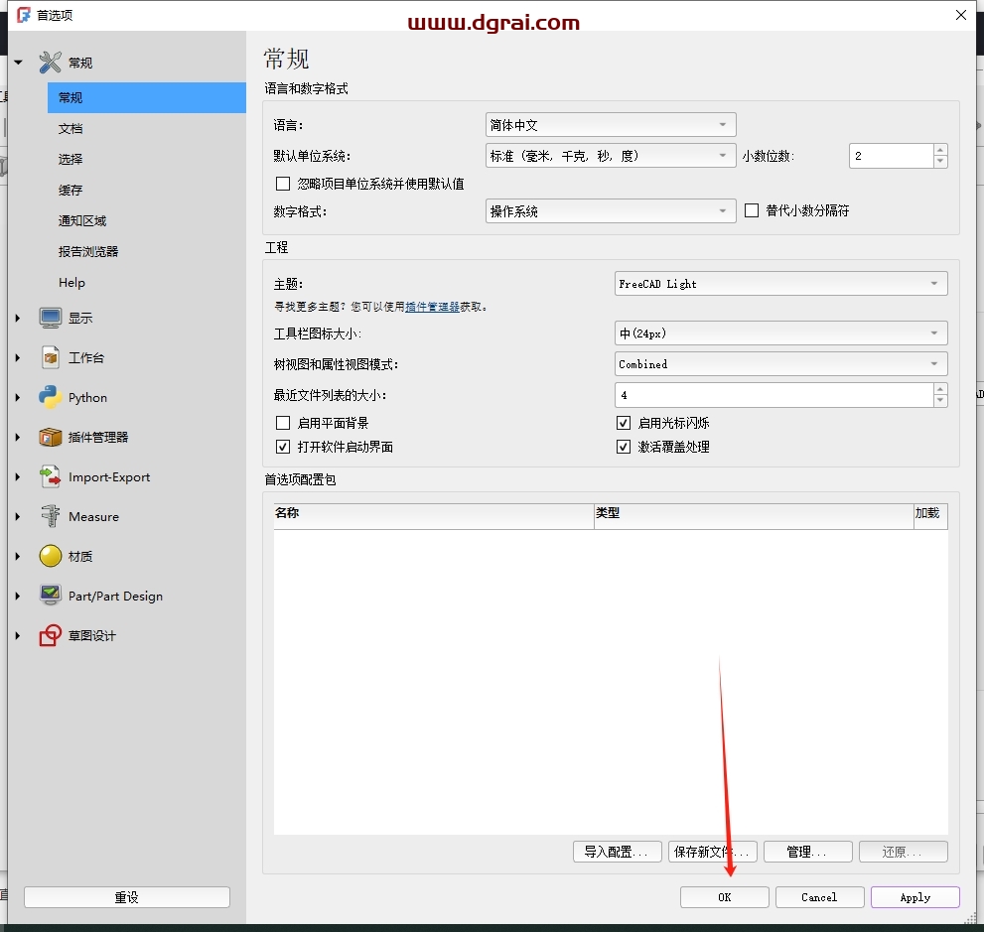
Task: Click the 工作台 workbench icon
Action: 51,357
